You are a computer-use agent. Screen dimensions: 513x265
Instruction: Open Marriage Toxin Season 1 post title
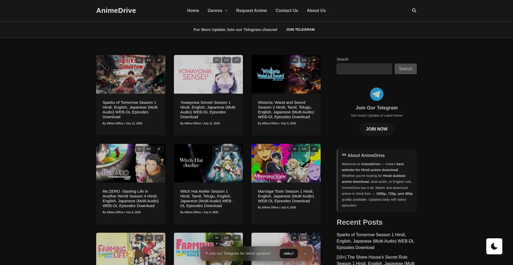[286, 196]
